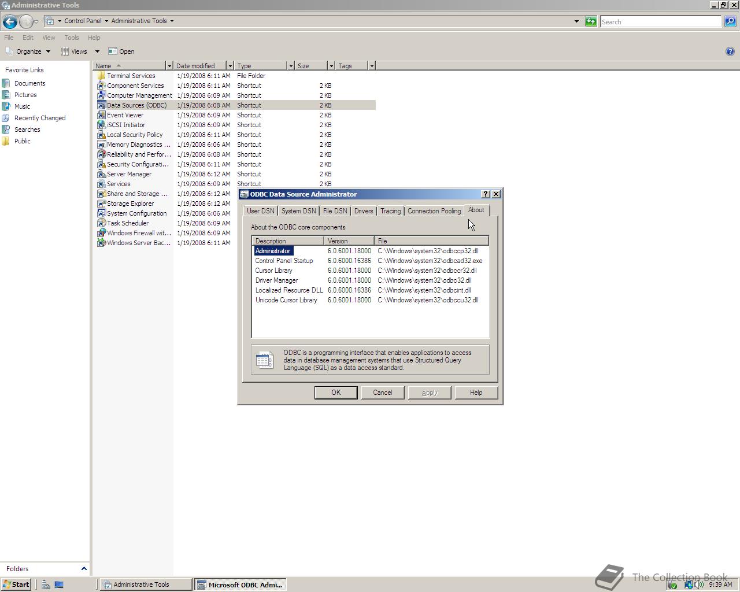Select the Localized Resource DLL row
Image resolution: width=740 pixels, height=592 pixels.
click(x=370, y=290)
